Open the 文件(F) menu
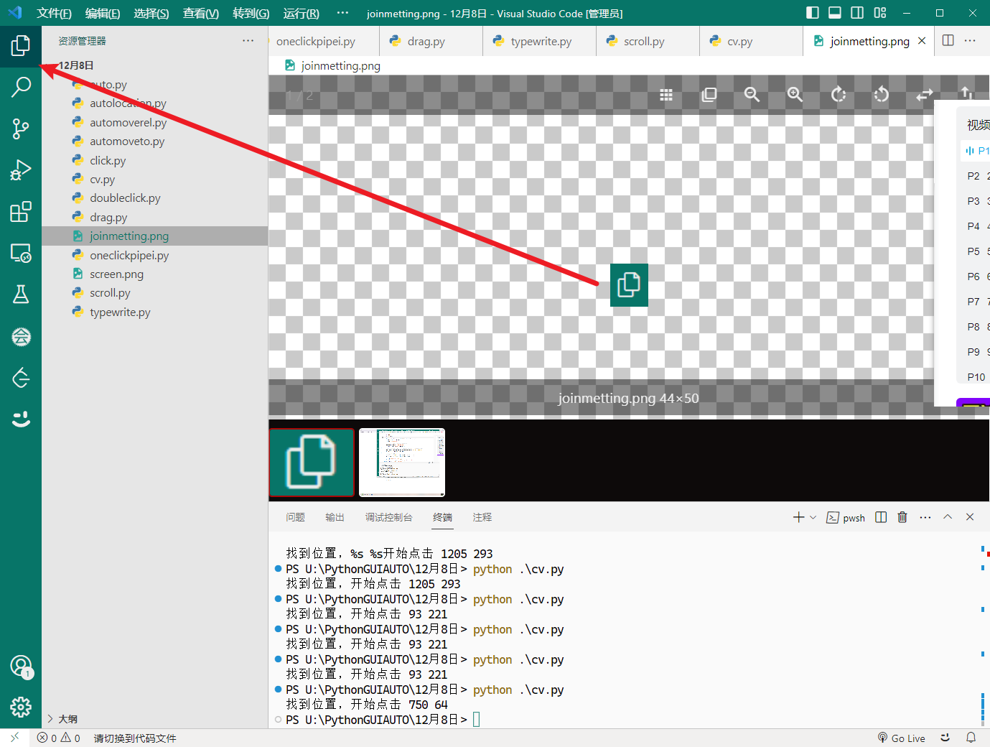This screenshot has width=990, height=747. tap(54, 14)
